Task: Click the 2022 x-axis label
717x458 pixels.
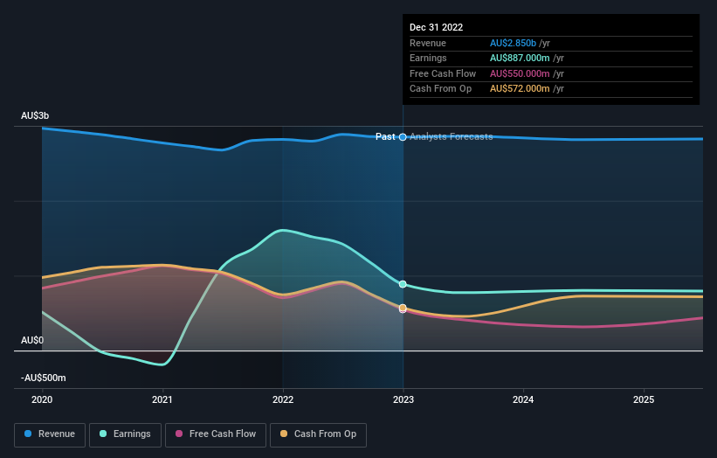Action: pyautogui.click(x=283, y=399)
